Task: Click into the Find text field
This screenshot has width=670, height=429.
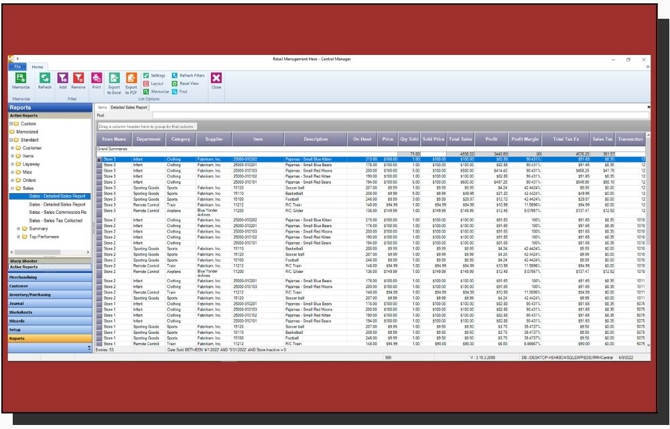Action: point(401,115)
